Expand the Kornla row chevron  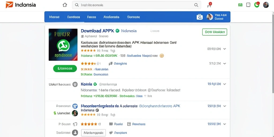pyautogui.click(x=225, y=84)
